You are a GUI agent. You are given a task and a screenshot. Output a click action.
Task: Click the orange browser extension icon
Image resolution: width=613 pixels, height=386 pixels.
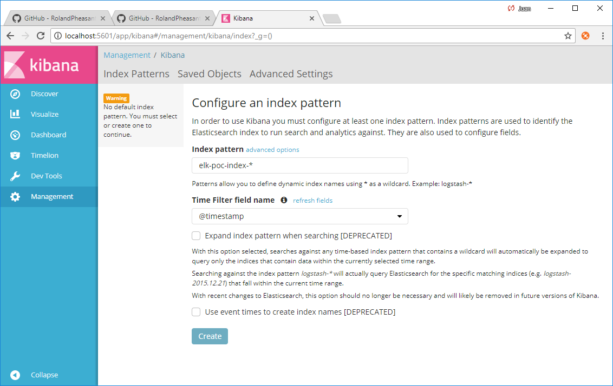pyautogui.click(x=585, y=36)
